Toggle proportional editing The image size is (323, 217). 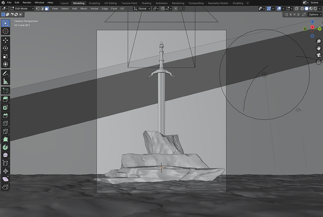pyautogui.click(x=176, y=8)
